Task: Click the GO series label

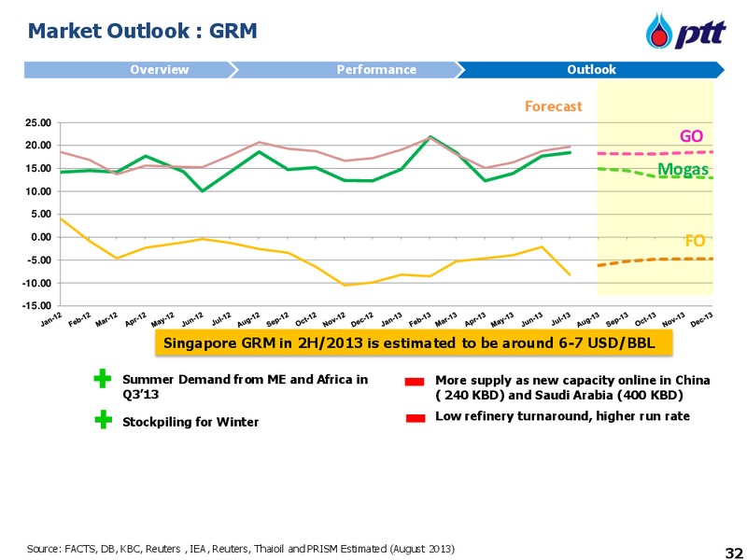Action: click(x=691, y=136)
